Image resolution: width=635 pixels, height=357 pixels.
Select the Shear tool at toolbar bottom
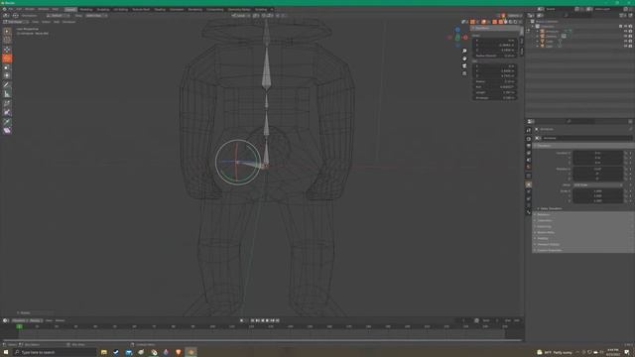7,130
